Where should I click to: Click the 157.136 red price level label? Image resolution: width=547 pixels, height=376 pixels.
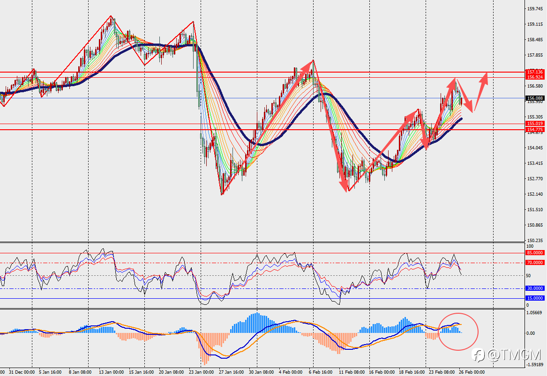tap(535, 72)
